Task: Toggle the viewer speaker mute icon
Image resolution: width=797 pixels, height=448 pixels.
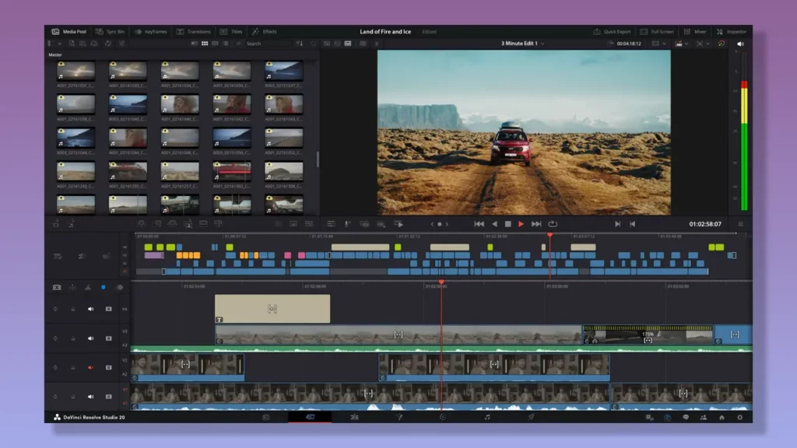Action: pyautogui.click(x=741, y=44)
